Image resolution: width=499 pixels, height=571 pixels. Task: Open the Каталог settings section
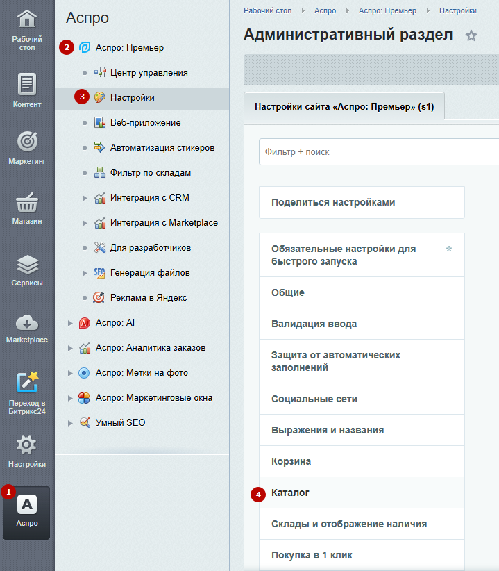pos(362,493)
